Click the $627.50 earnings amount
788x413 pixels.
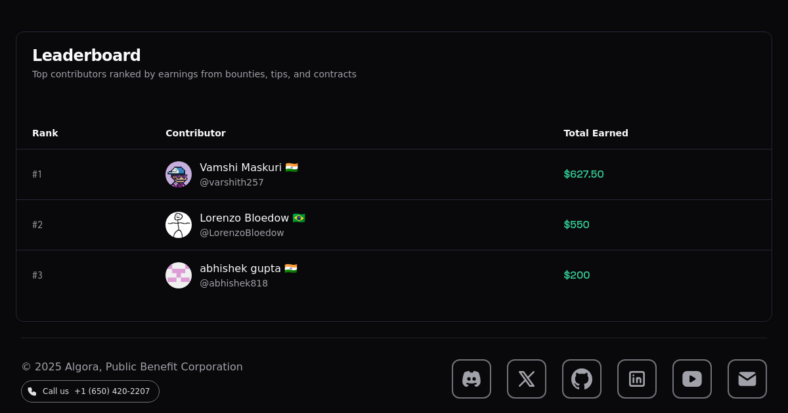(584, 174)
